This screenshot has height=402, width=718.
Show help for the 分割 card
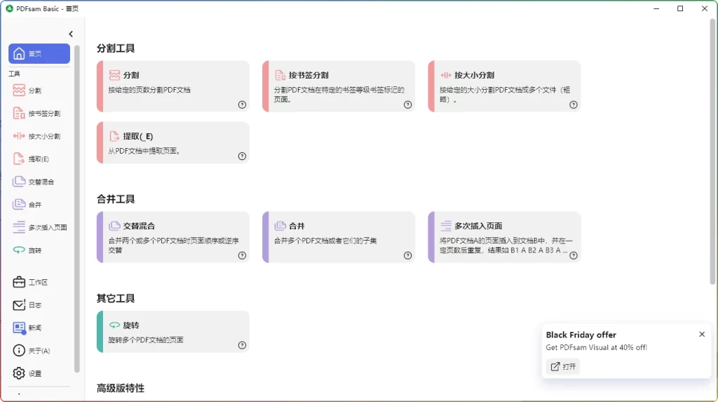click(x=242, y=105)
